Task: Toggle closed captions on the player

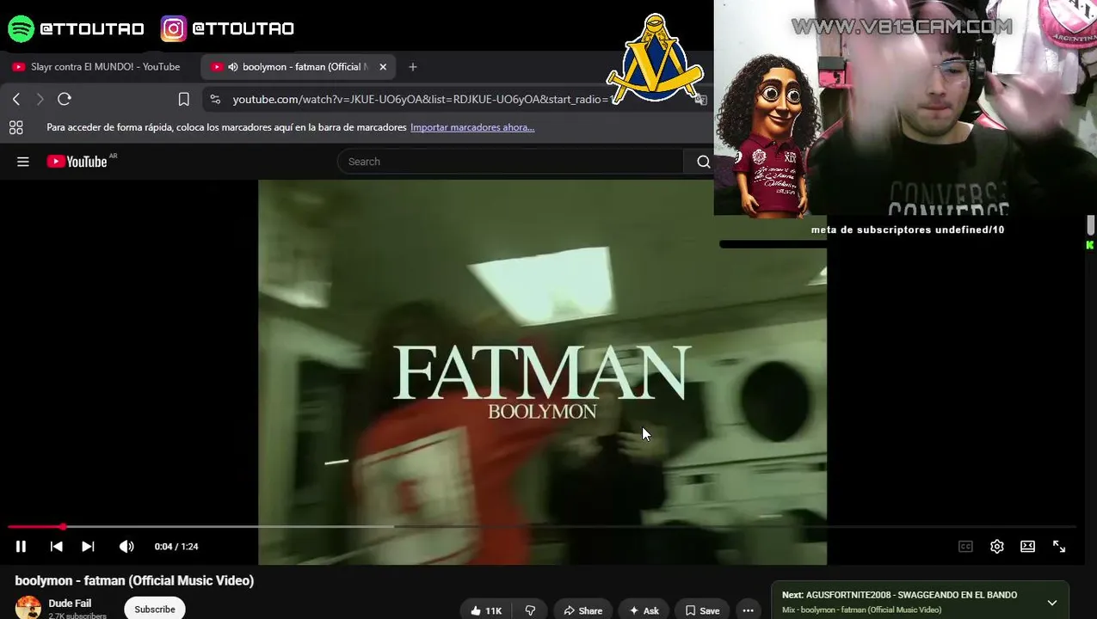Action: (965, 546)
